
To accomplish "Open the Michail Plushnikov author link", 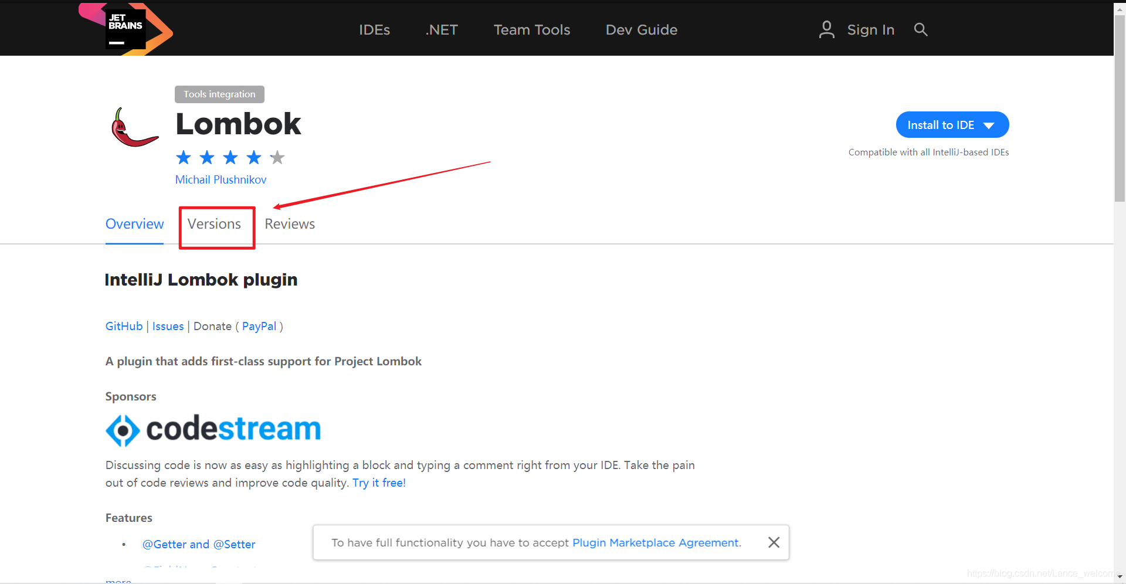I will click(x=221, y=180).
